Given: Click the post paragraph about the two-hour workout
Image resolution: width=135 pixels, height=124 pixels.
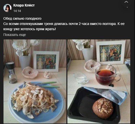Looking at the screenshot, I should [x=64, y=26].
